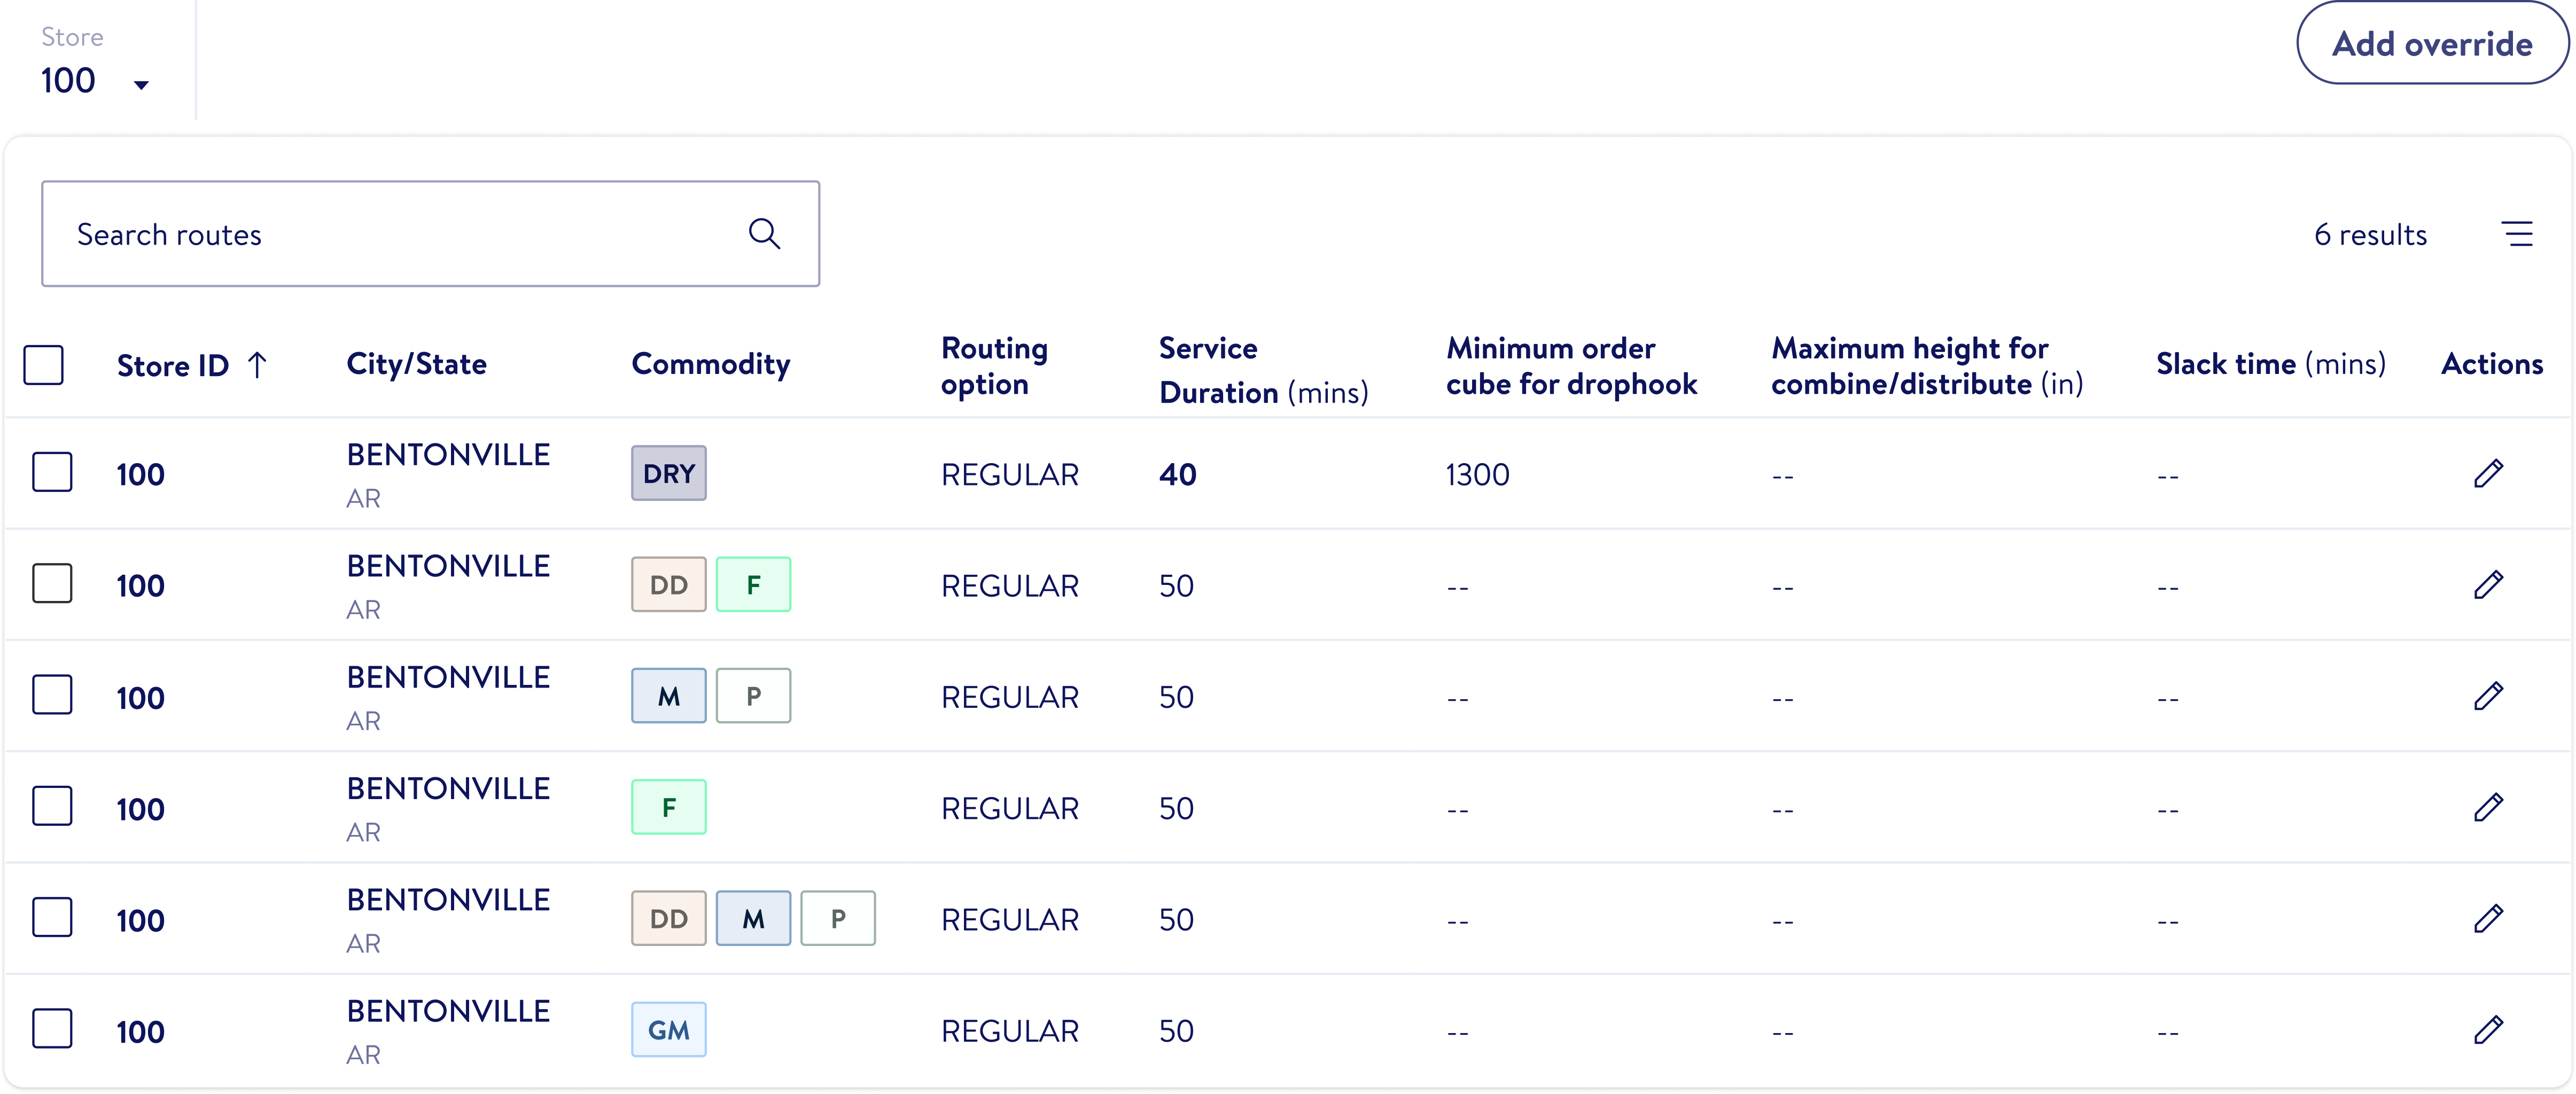Check the DRY commodity row checkbox
The width and height of the screenshot is (2576, 1094).
52,472
